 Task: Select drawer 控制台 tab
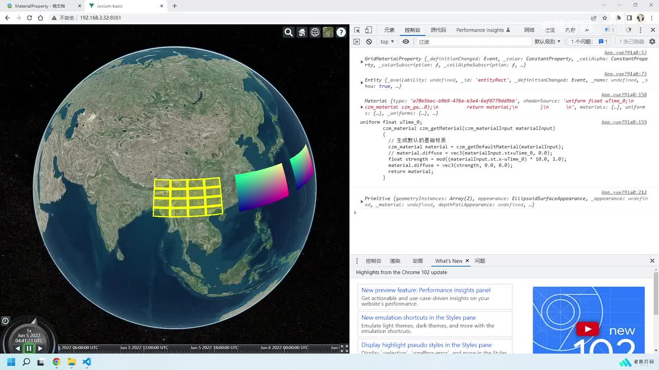pyautogui.click(x=373, y=261)
